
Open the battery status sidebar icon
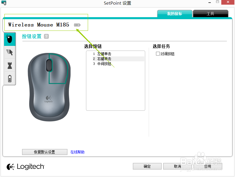pyautogui.click(x=10, y=78)
